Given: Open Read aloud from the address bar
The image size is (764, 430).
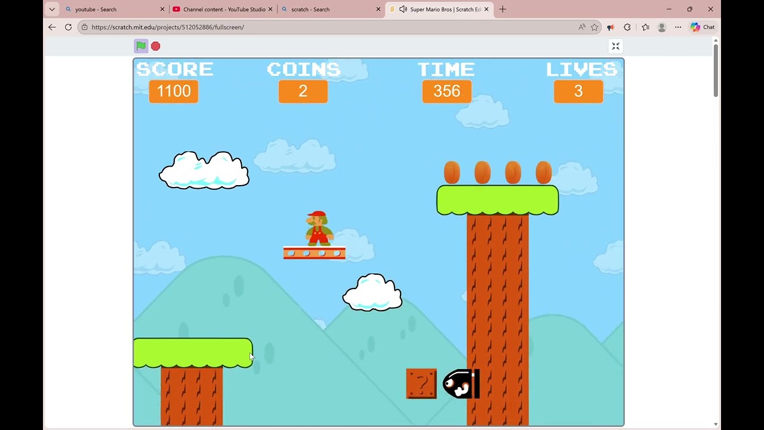Looking at the screenshot, I should point(581,27).
